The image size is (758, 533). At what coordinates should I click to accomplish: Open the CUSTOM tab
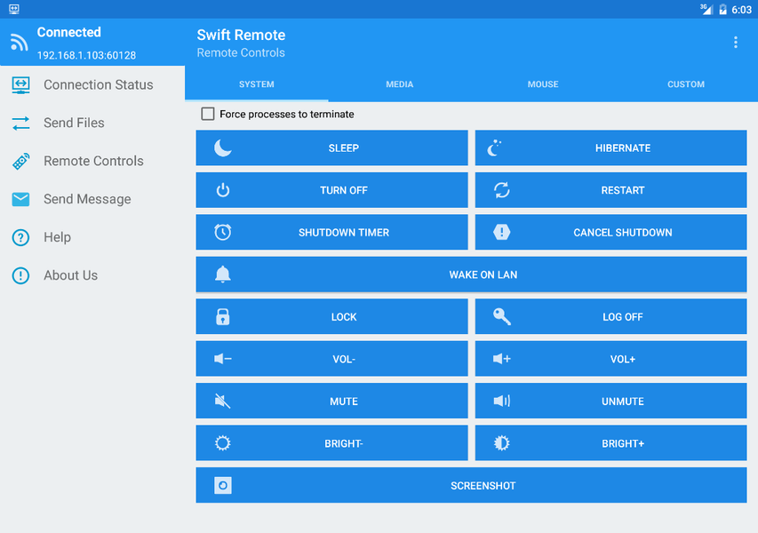[x=685, y=84]
